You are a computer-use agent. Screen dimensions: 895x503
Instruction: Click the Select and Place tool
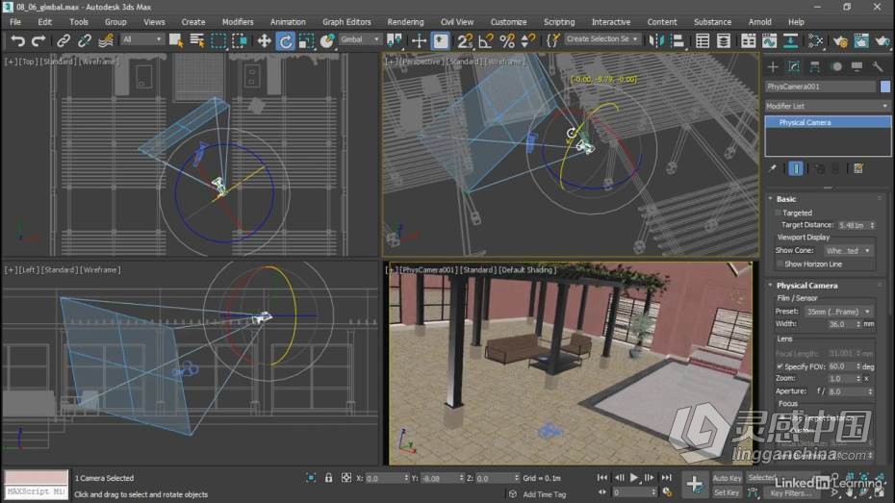(x=327, y=40)
